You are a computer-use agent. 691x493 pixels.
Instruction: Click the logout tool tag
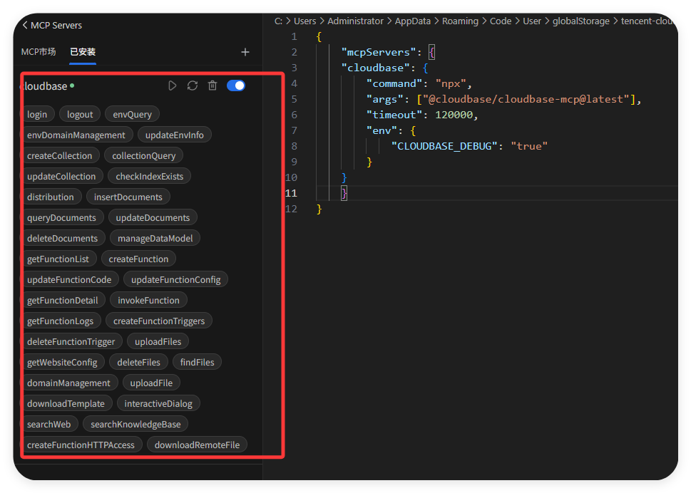click(80, 115)
